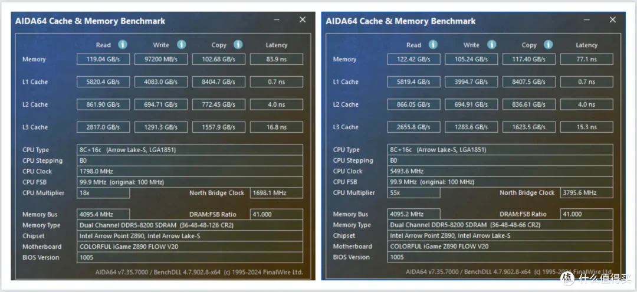
Task: Select L2 Cache Copy 772.45 GB/s value
Action: (219, 105)
